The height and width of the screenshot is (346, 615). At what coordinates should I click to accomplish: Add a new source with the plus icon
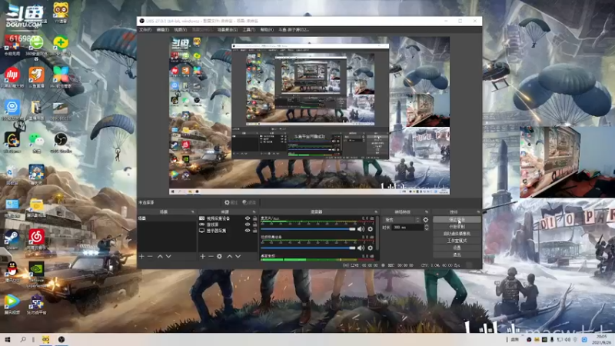(202, 256)
